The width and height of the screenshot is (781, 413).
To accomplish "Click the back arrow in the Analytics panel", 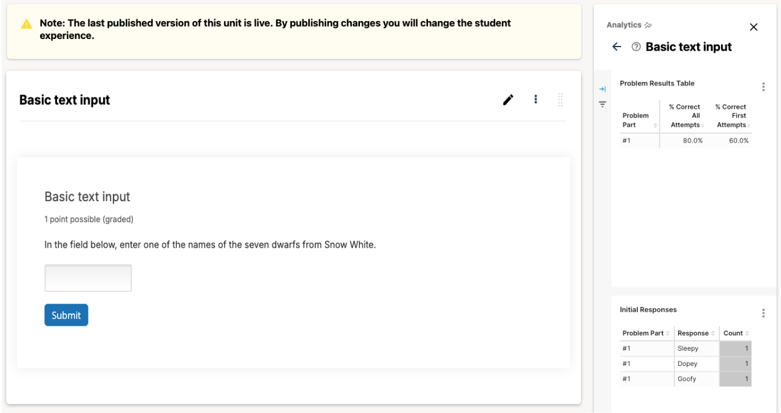I will (617, 47).
